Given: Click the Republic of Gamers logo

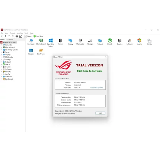Looking at the screenshot, I should click(x=63, y=68).
